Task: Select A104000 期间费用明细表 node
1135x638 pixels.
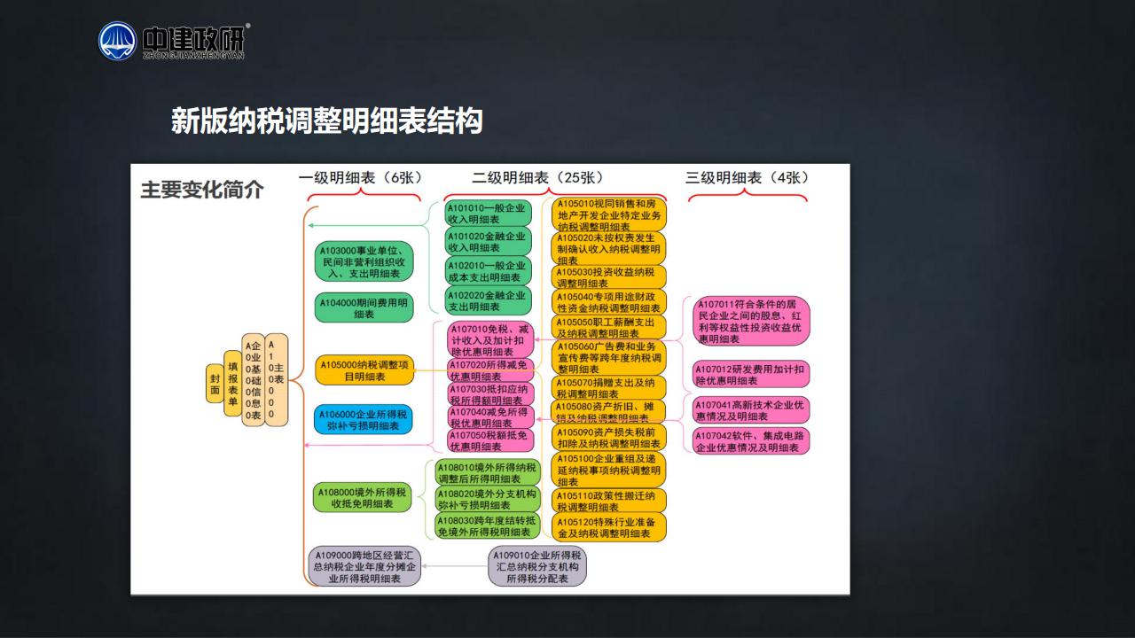Action: (x=364, y=307)
